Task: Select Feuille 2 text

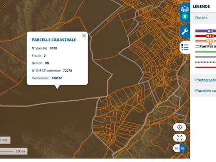Action: point(39,56)
